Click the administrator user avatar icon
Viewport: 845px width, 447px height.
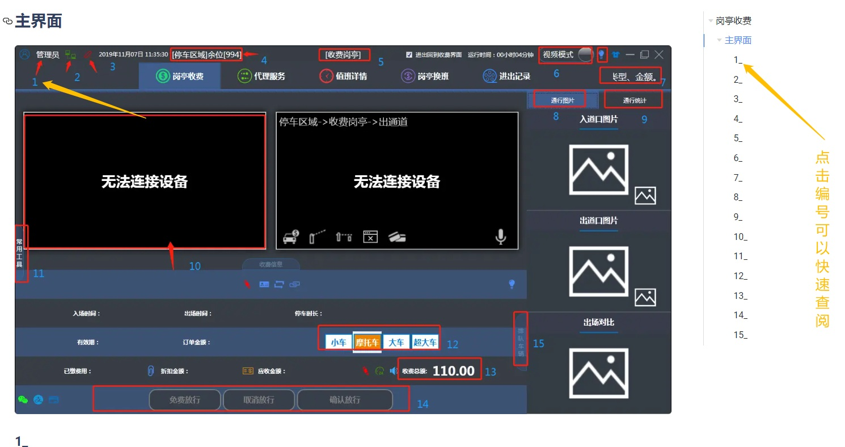pos(24,54)
